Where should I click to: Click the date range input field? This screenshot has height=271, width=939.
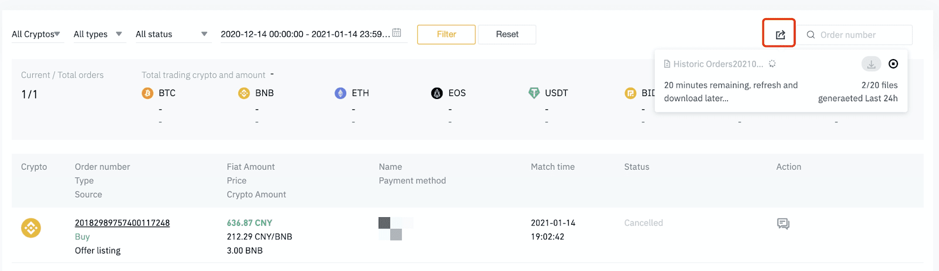(x=313, y=34)
